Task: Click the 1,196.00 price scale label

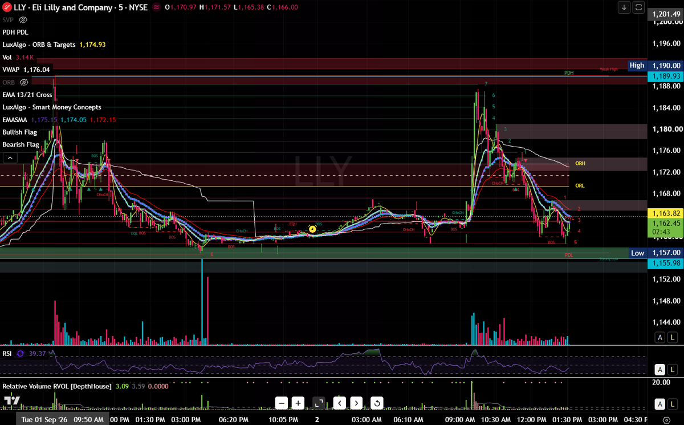Action: click(x=666, y=43)
